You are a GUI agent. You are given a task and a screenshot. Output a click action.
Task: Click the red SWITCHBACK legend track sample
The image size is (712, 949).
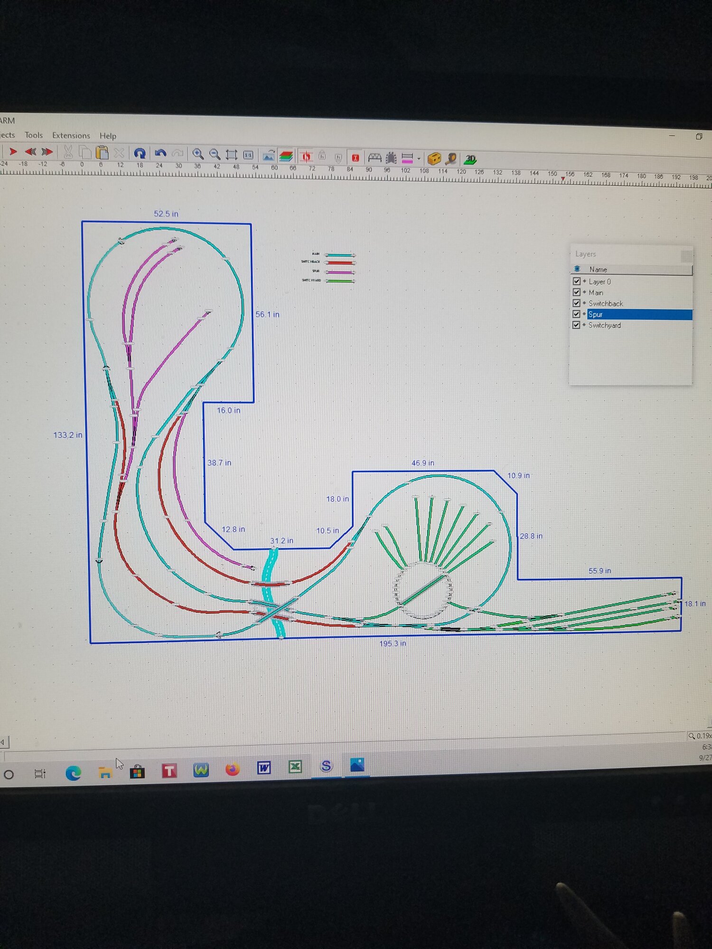[340, 262]
